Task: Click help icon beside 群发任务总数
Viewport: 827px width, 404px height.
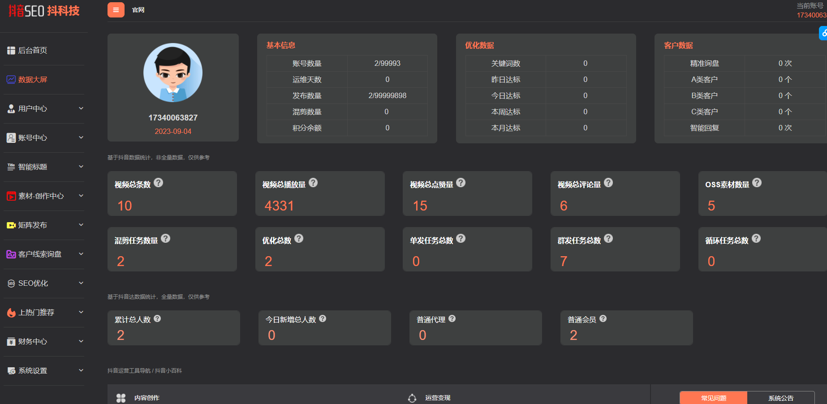Action: click(x=608, y=238)
